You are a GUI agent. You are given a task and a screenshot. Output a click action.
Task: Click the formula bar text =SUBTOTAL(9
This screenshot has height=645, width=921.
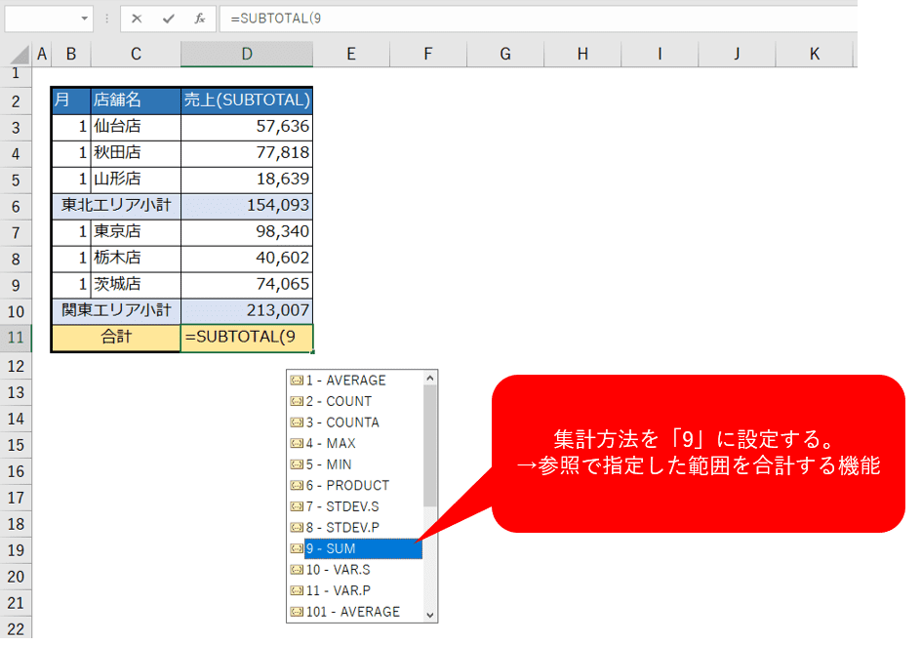click(x=276, y=19)
